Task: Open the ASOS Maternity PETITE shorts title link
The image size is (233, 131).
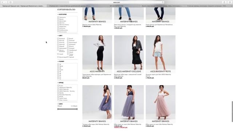Action: [158, 75]
